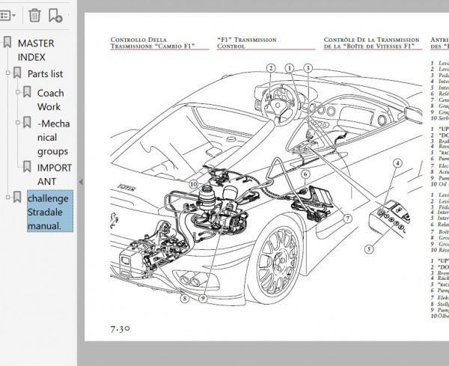This screenshot has height=366, width=449.
Task: Click callout number 7 in diagram
Action: [x=348, y=219]
